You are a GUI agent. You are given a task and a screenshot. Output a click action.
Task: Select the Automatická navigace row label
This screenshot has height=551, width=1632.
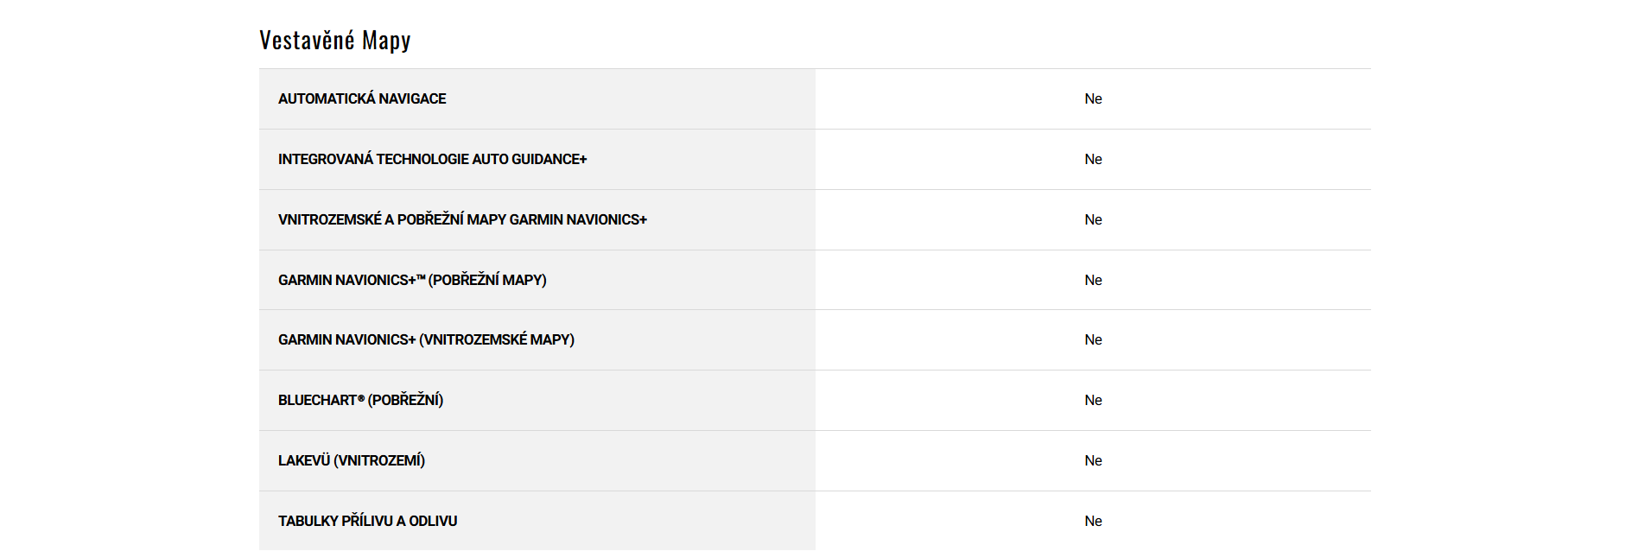(x=362, y=99)
